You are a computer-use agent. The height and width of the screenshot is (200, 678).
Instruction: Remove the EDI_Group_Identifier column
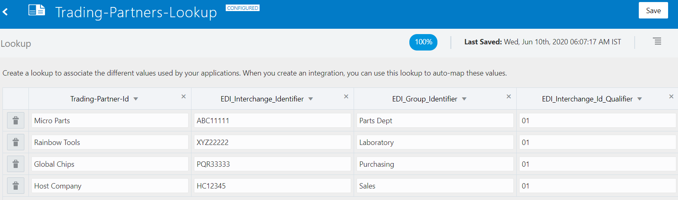[509, 97]
